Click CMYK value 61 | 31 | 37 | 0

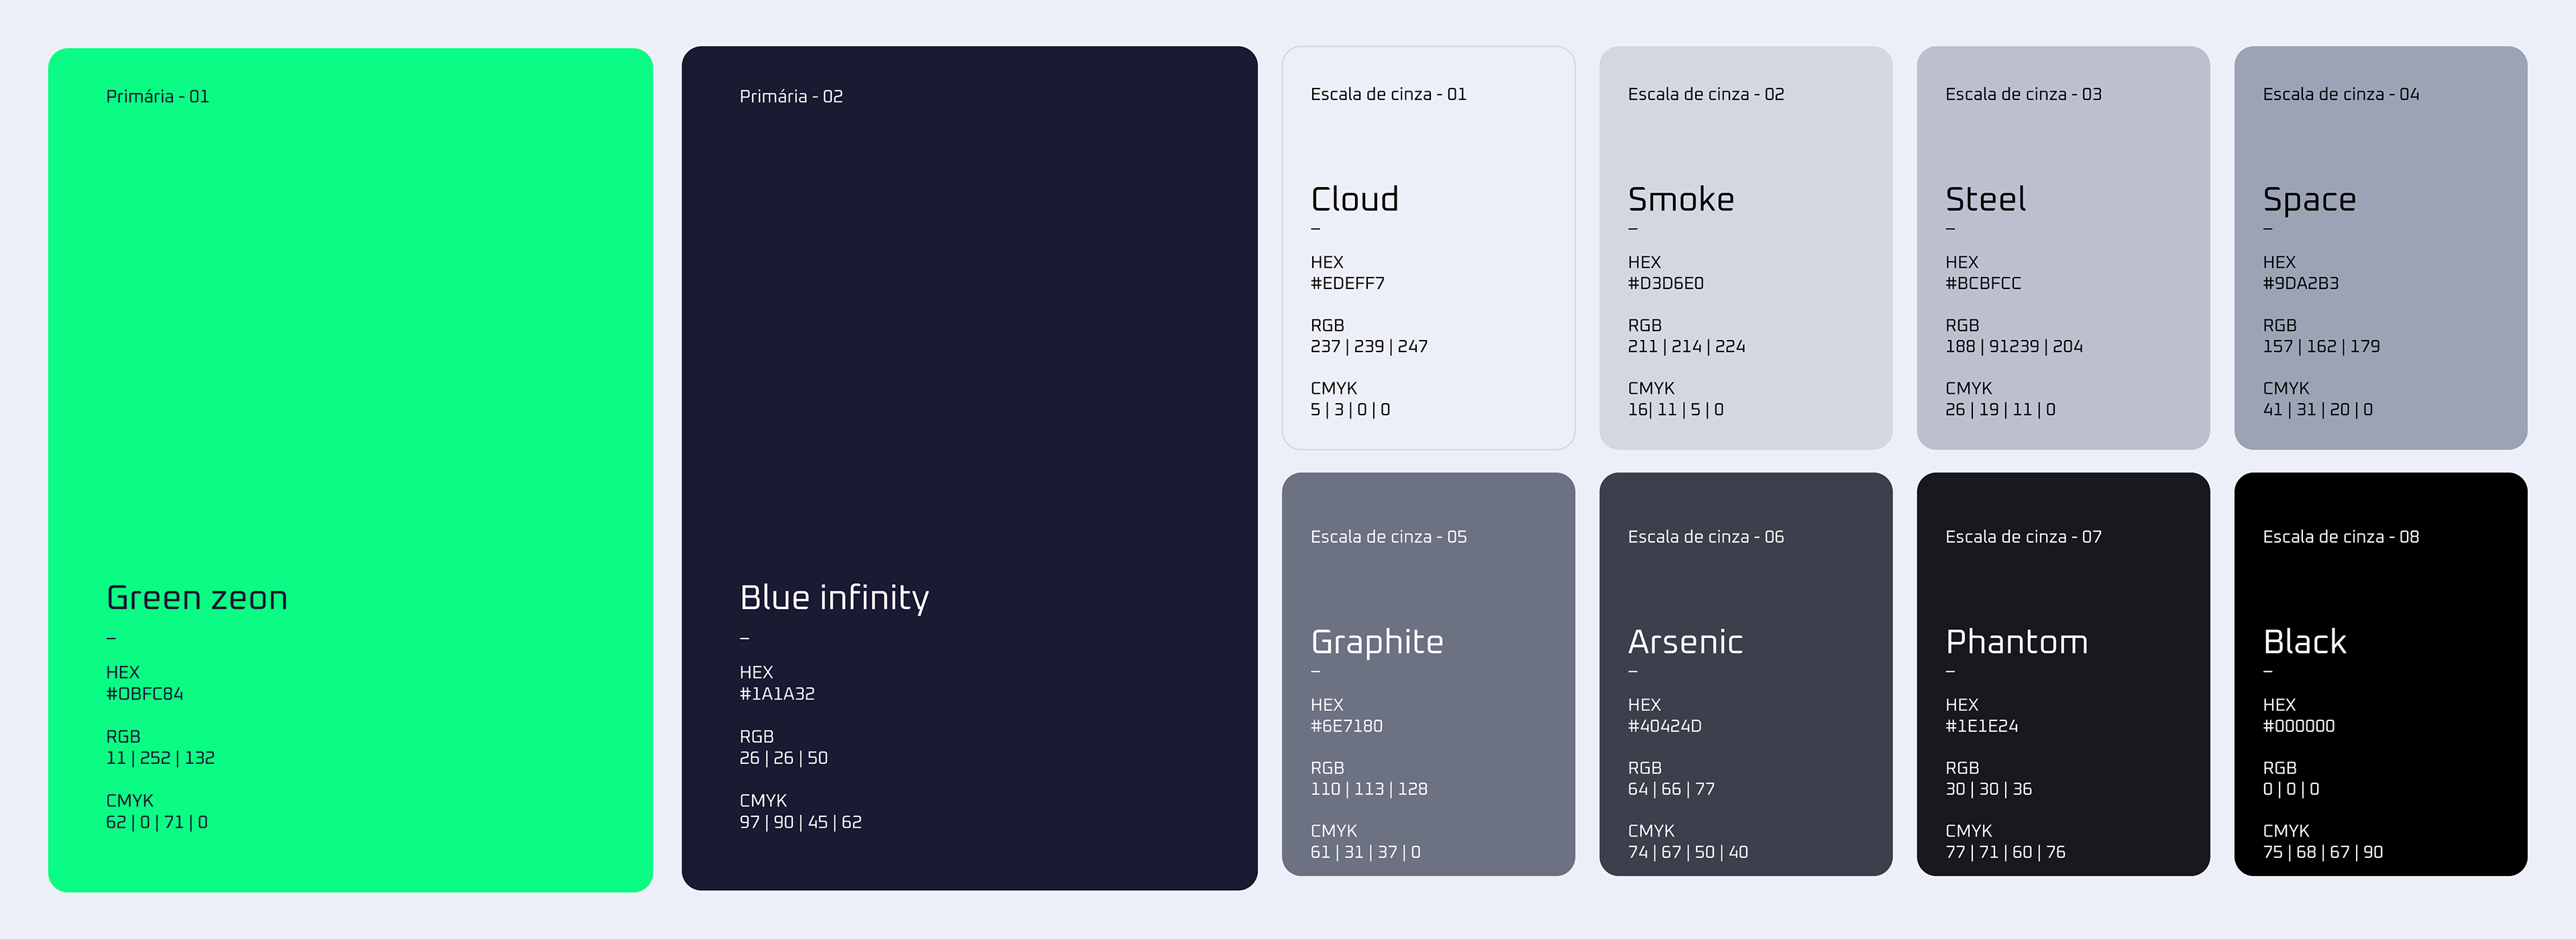1366,852
